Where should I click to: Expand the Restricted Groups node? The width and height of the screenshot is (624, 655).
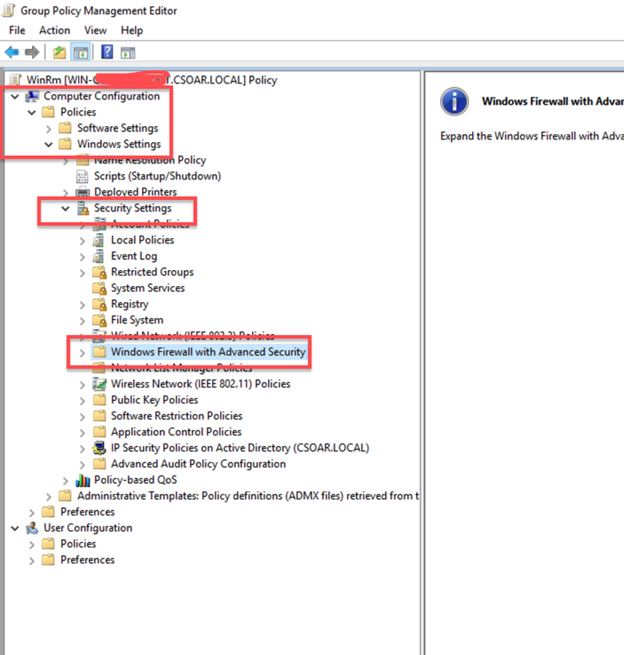coord(81,271)
